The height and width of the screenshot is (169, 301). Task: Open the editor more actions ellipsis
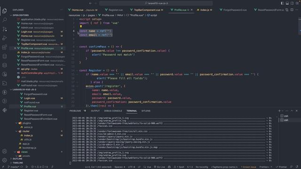point(297,10)
